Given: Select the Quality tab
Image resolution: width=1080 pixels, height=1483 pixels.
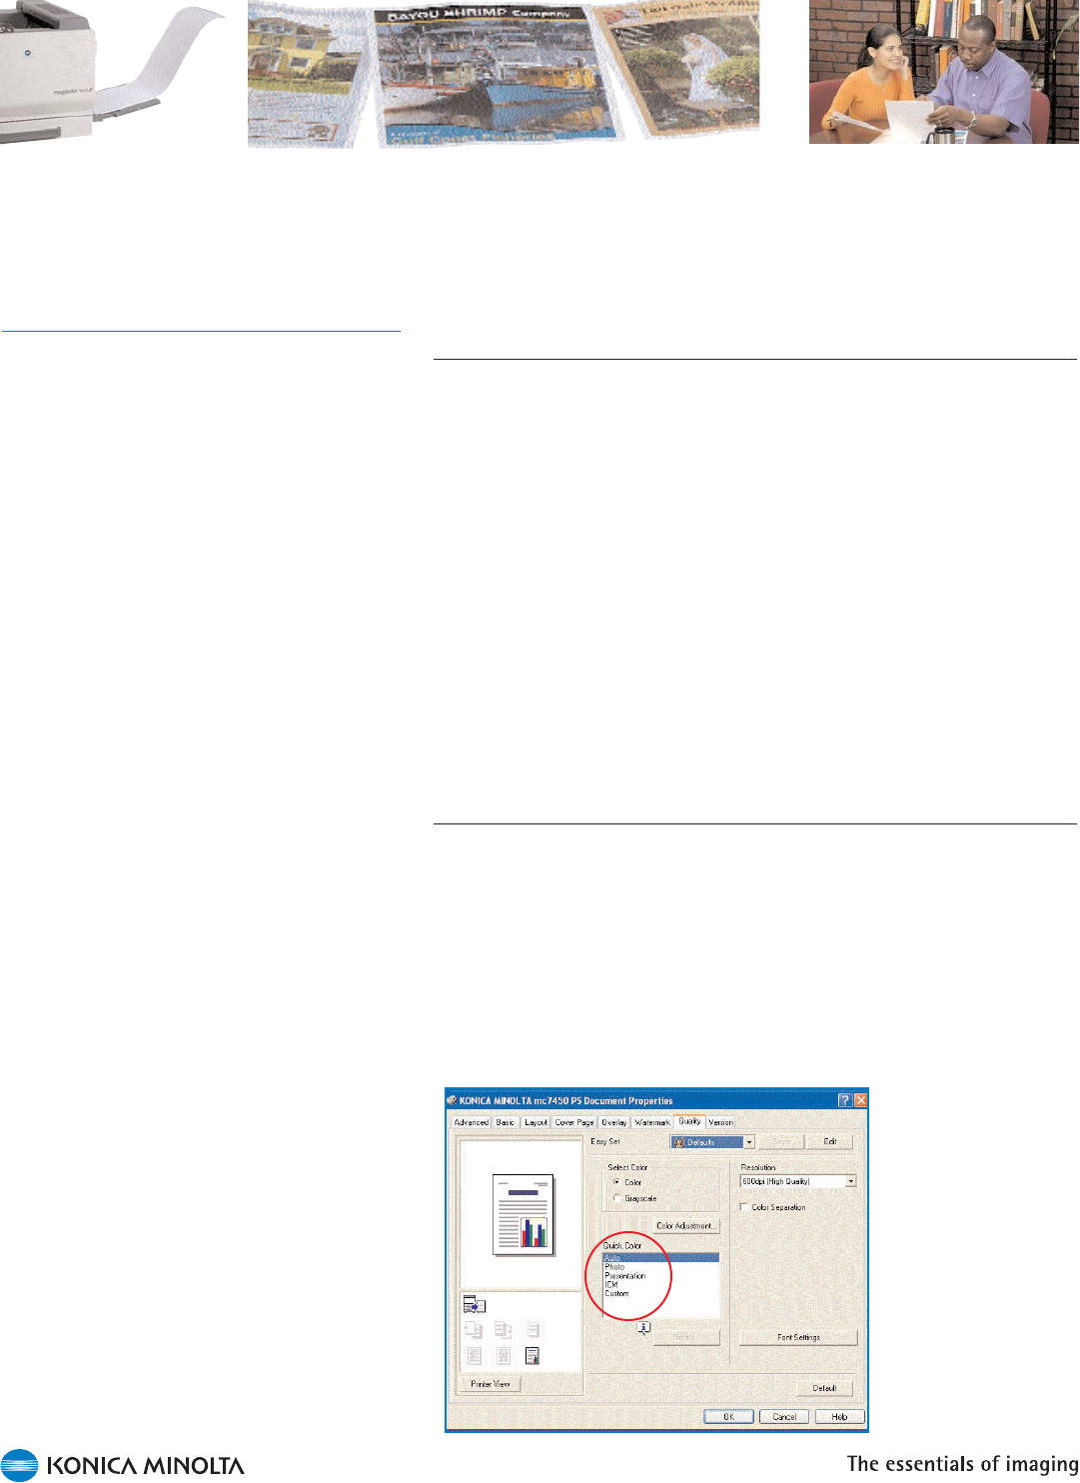Looking at the screenshot, I should click(689, 1121).
